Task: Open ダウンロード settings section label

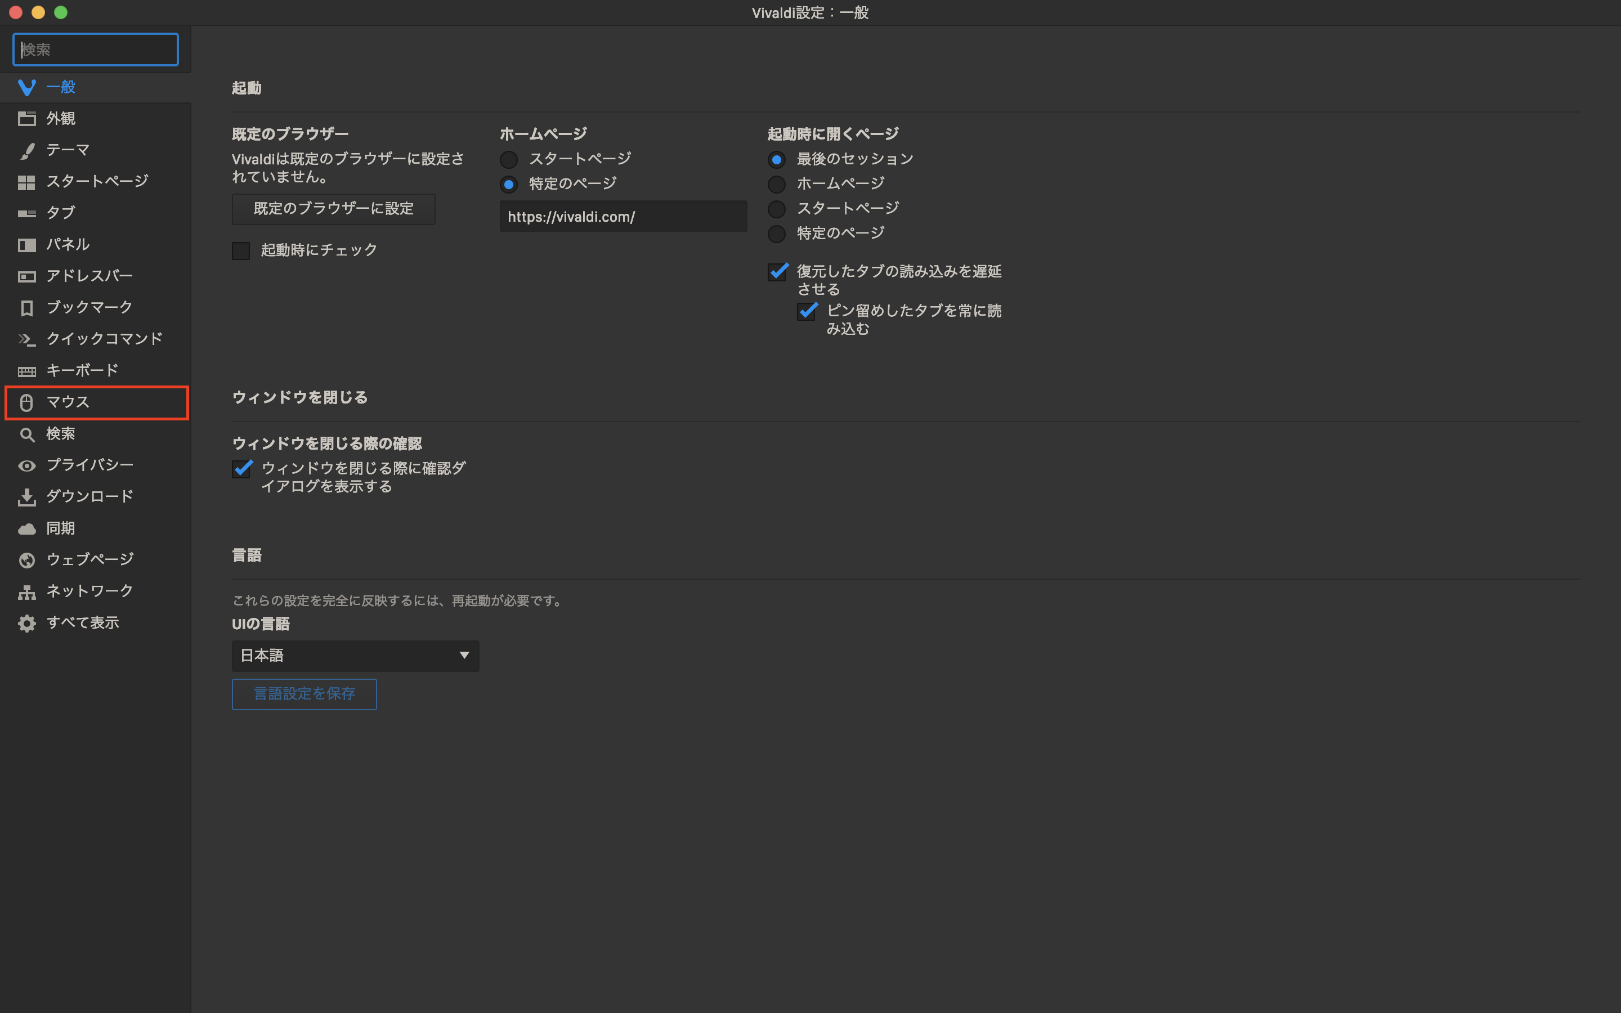Action: [89, 496]
